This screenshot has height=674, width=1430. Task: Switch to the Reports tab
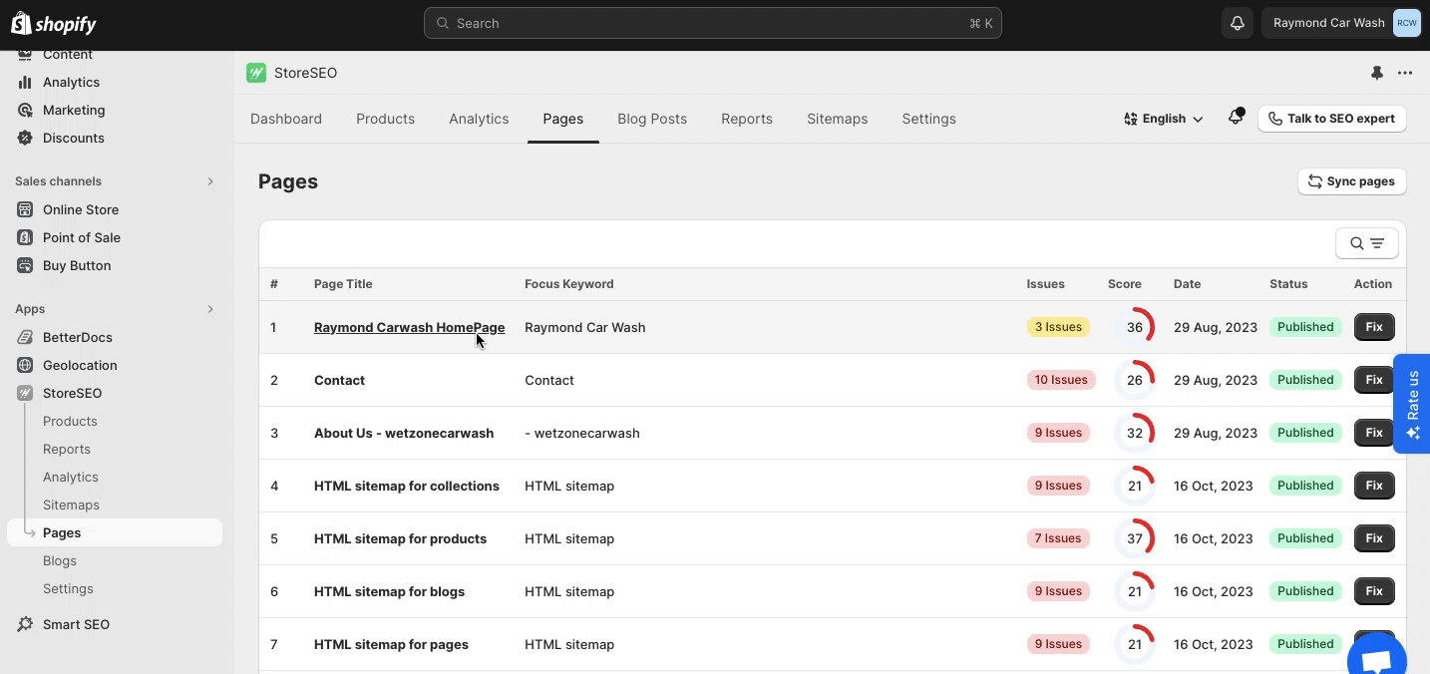tap(747, 119)
